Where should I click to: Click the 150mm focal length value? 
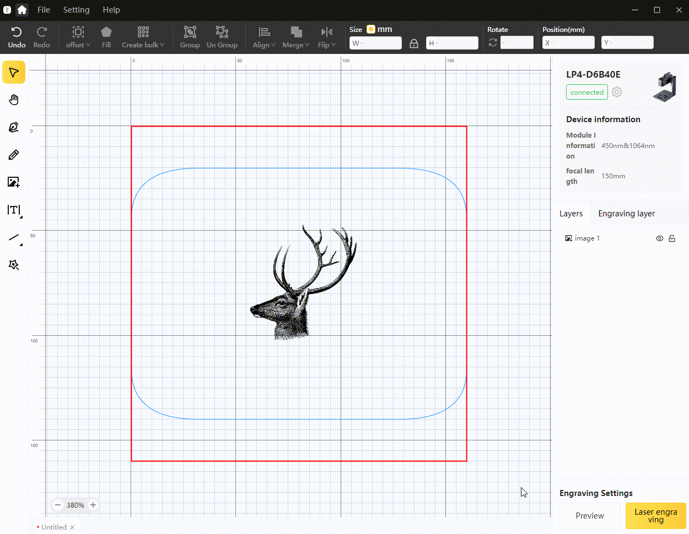(613, 176)
